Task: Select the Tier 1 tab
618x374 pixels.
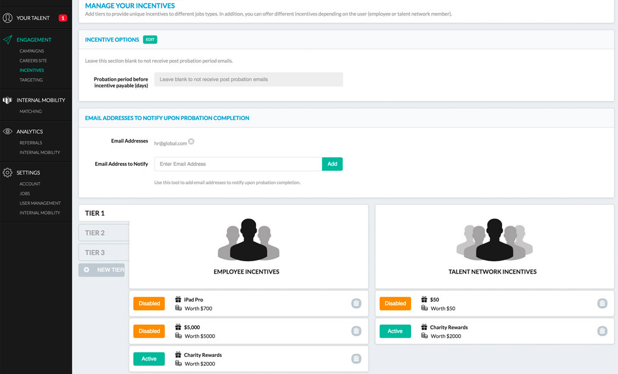Action: (104, 213)
